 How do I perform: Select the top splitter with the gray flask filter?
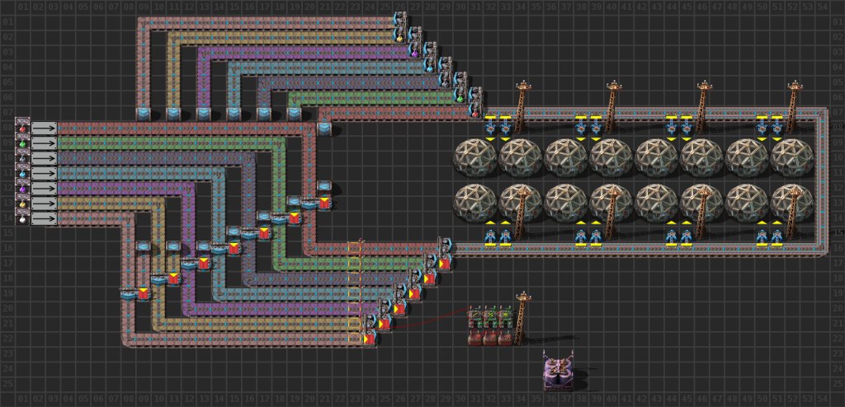click(445, 74)
